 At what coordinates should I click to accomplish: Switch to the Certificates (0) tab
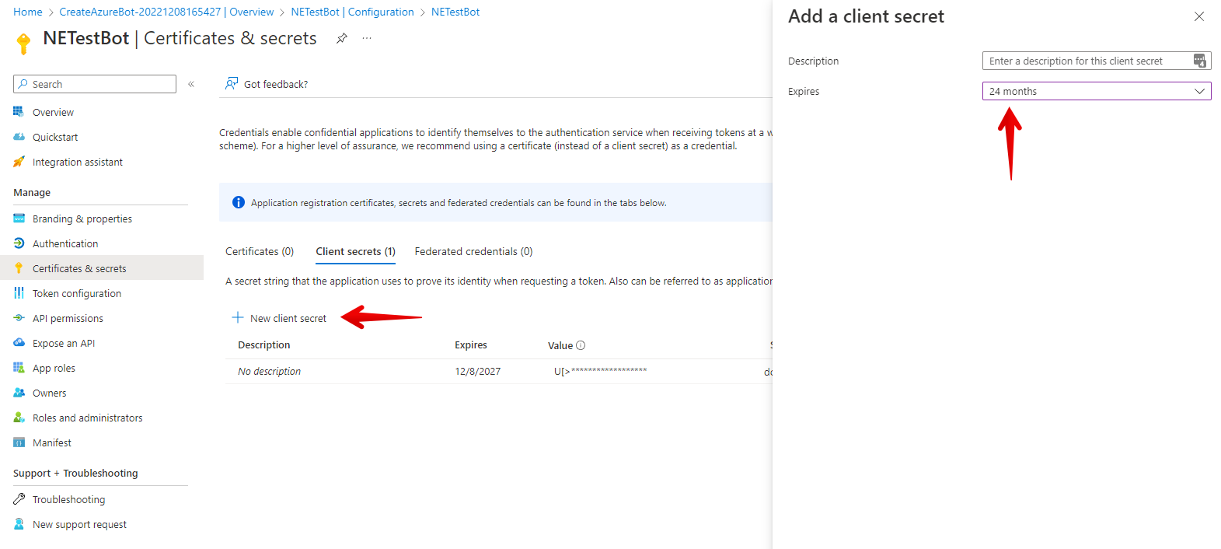[260, 251]
